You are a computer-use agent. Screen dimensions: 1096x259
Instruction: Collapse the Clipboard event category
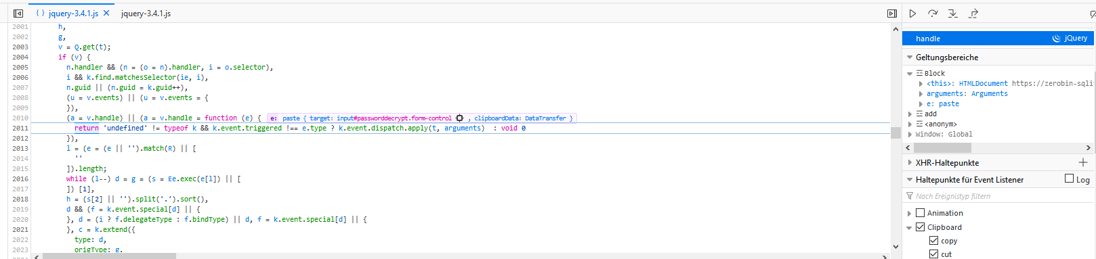pos(910,228)
